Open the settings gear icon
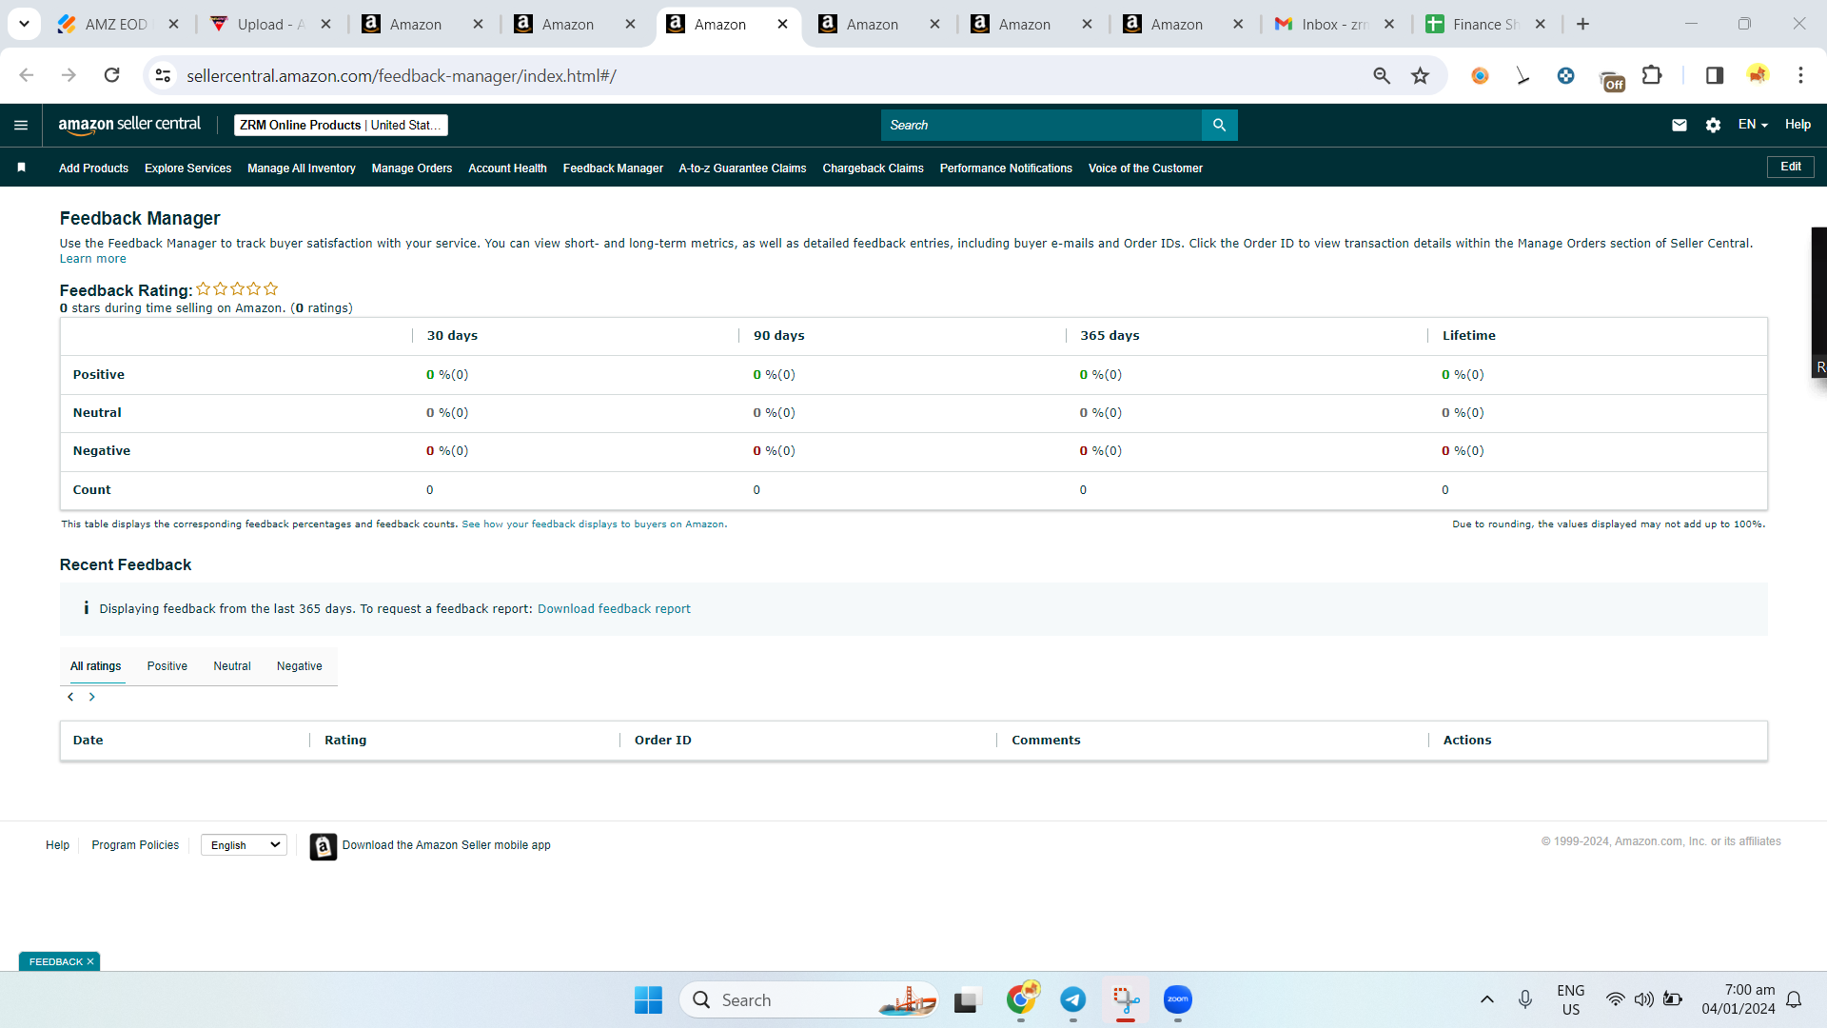Viewport: 1827px width, 1028px height. [1713, 125]
